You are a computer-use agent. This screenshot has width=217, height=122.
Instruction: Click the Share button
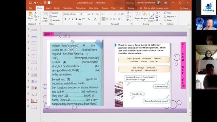[x=184, y=8]
